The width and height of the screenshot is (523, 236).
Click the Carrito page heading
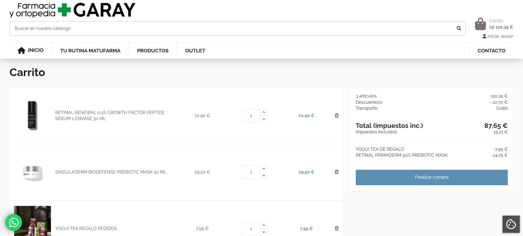click(27, 72)
